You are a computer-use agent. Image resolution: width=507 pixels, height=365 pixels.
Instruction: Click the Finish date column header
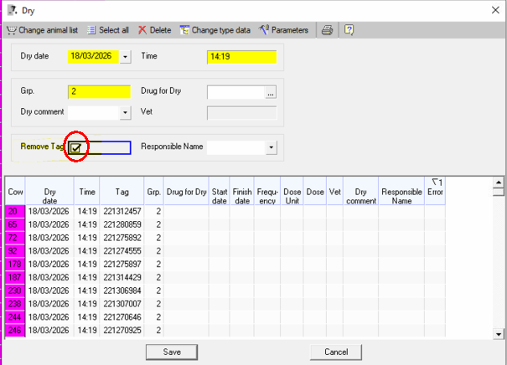click(x=242, y=191)
